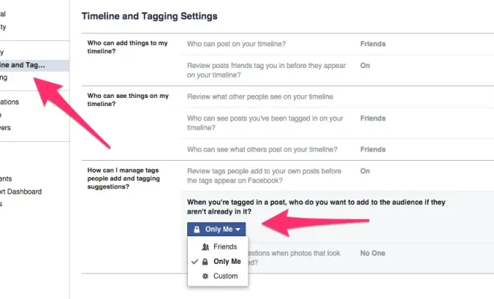Click 'How can I manage tags' section label

click(124, 179)
